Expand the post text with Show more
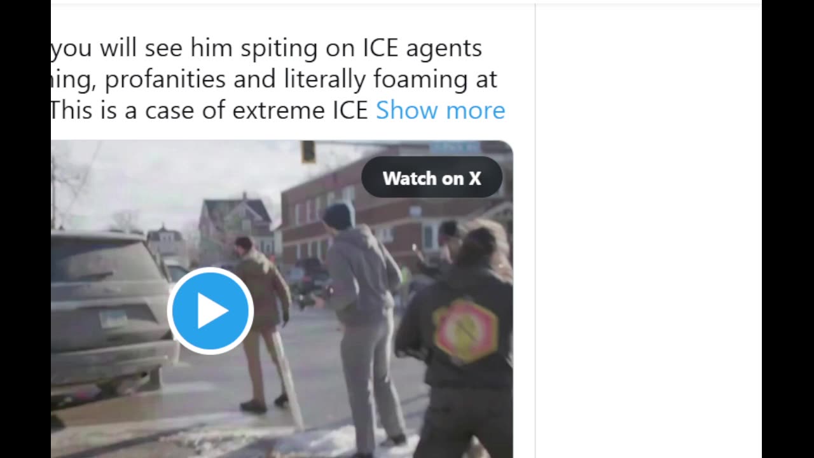814x458 pixels. tap(440, 110)
